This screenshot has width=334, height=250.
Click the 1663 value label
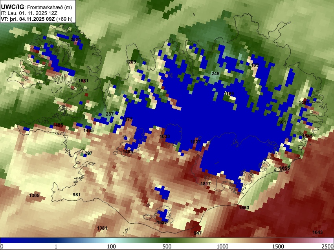pos(244,208)
